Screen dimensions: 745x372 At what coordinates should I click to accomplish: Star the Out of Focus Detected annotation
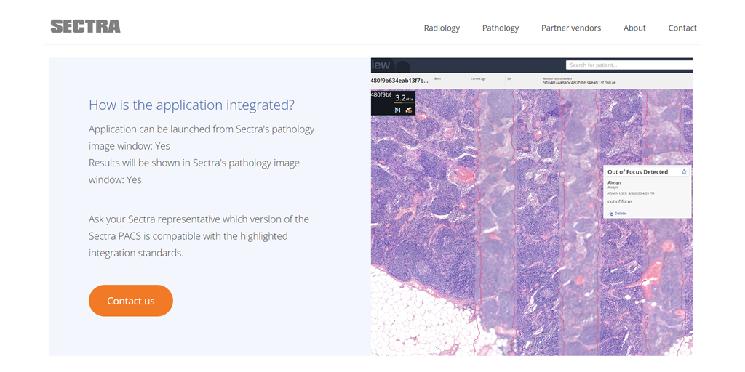point(684,172)
